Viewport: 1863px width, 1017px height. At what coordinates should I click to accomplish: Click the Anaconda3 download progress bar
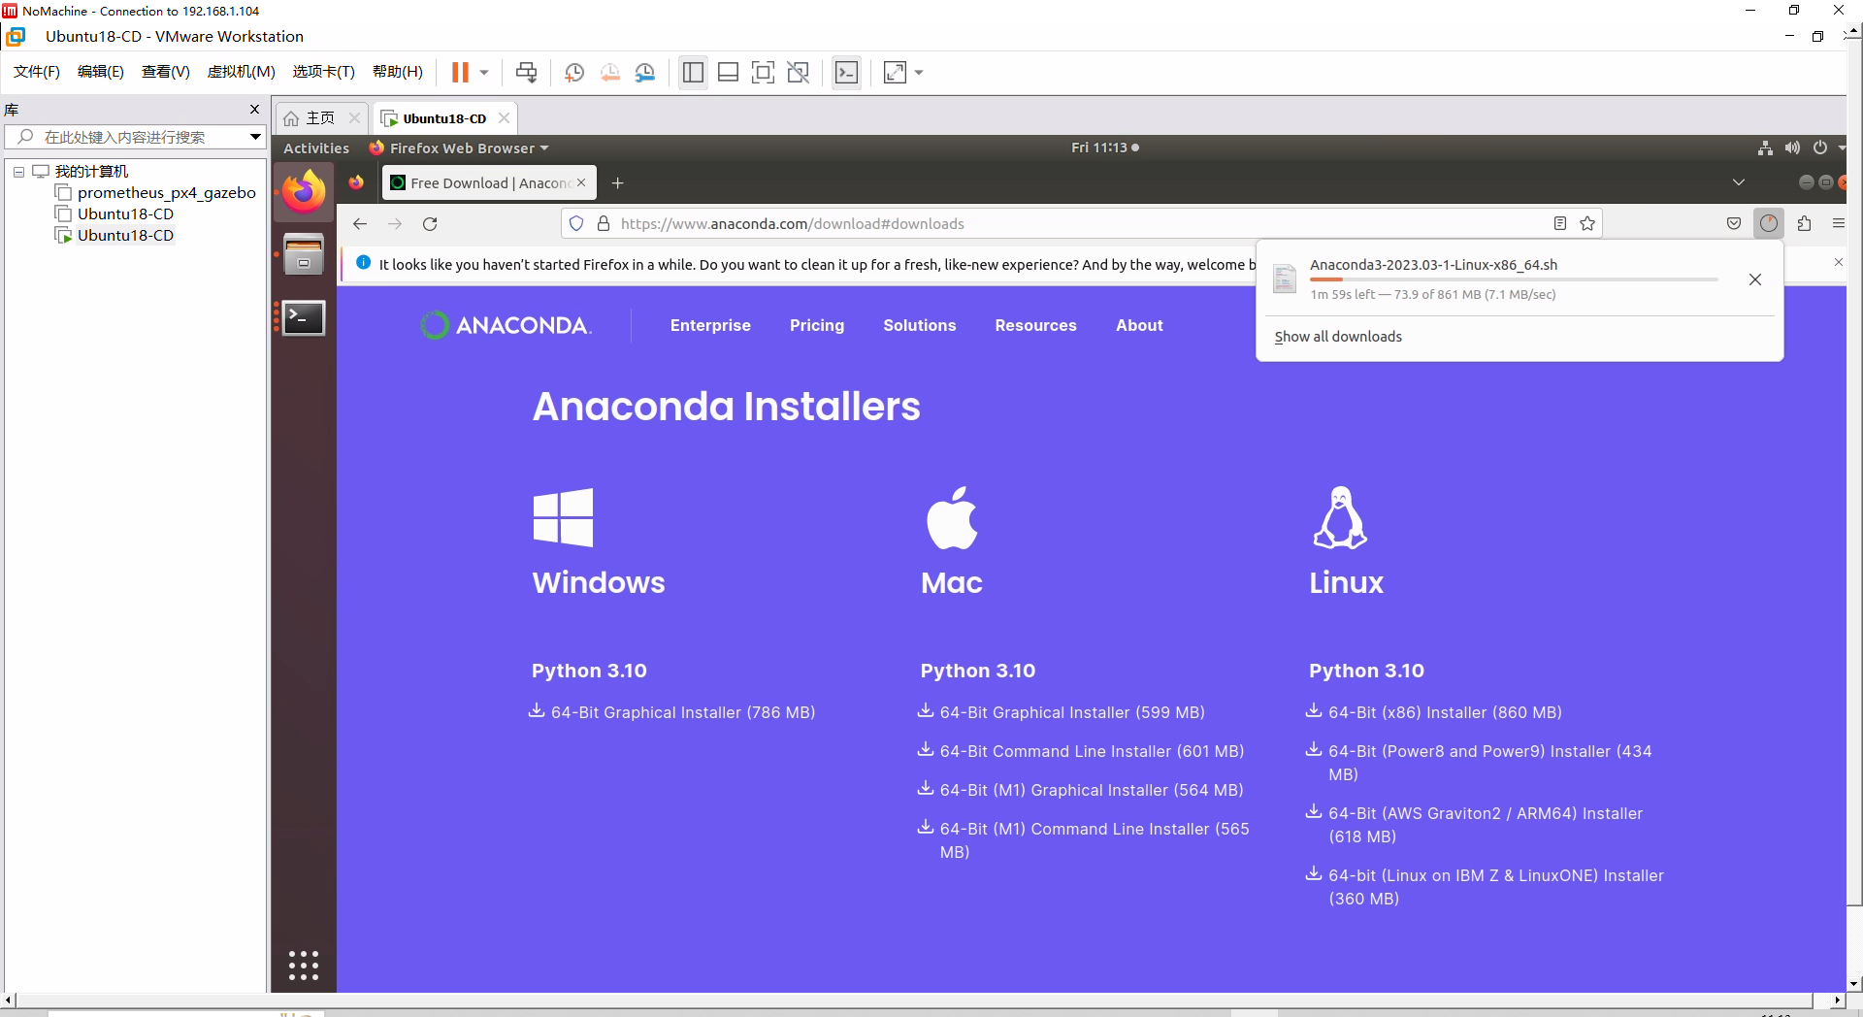pyautogui.click(x=1514, y=279)
